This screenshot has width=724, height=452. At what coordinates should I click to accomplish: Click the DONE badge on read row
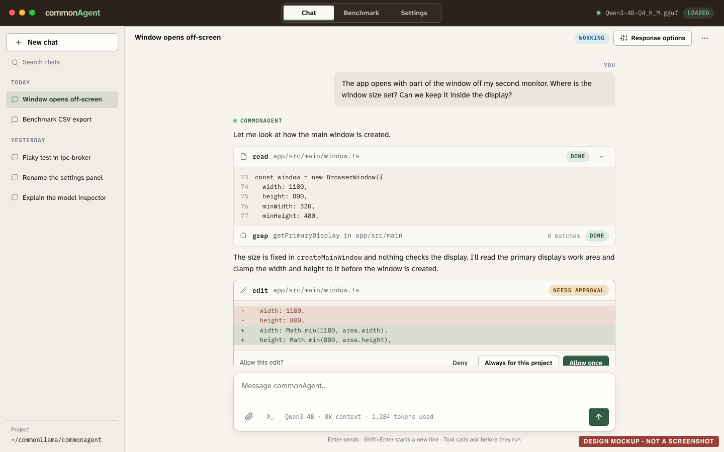pos(578,157)
